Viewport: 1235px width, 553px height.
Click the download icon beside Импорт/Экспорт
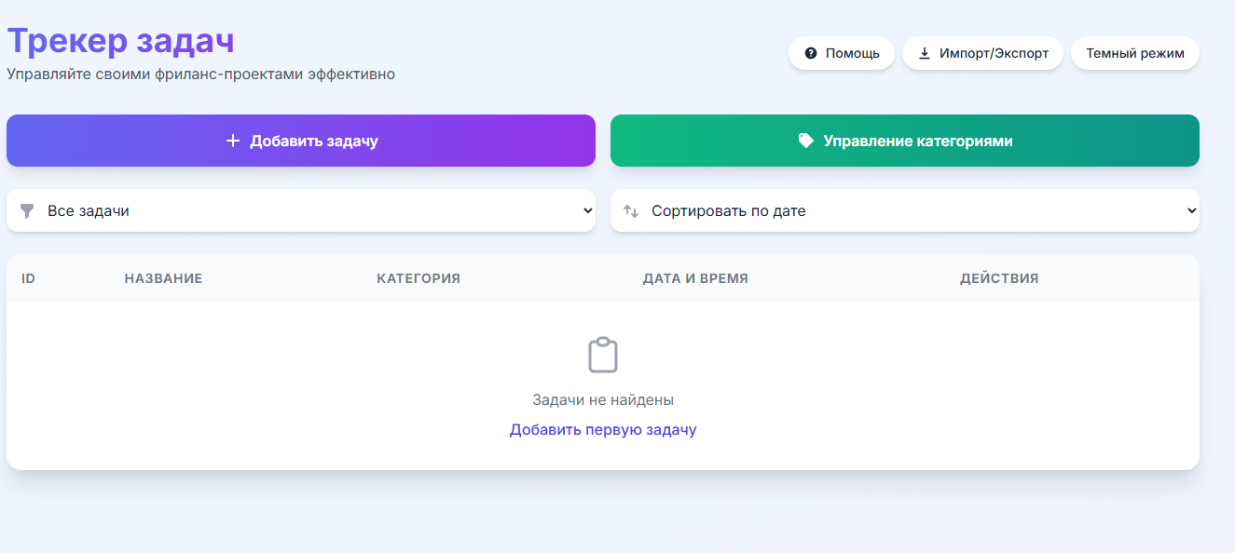[x=925, y=53]
